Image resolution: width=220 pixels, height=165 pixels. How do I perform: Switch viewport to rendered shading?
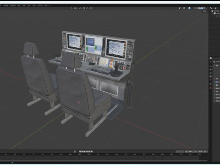pos(204,8)
